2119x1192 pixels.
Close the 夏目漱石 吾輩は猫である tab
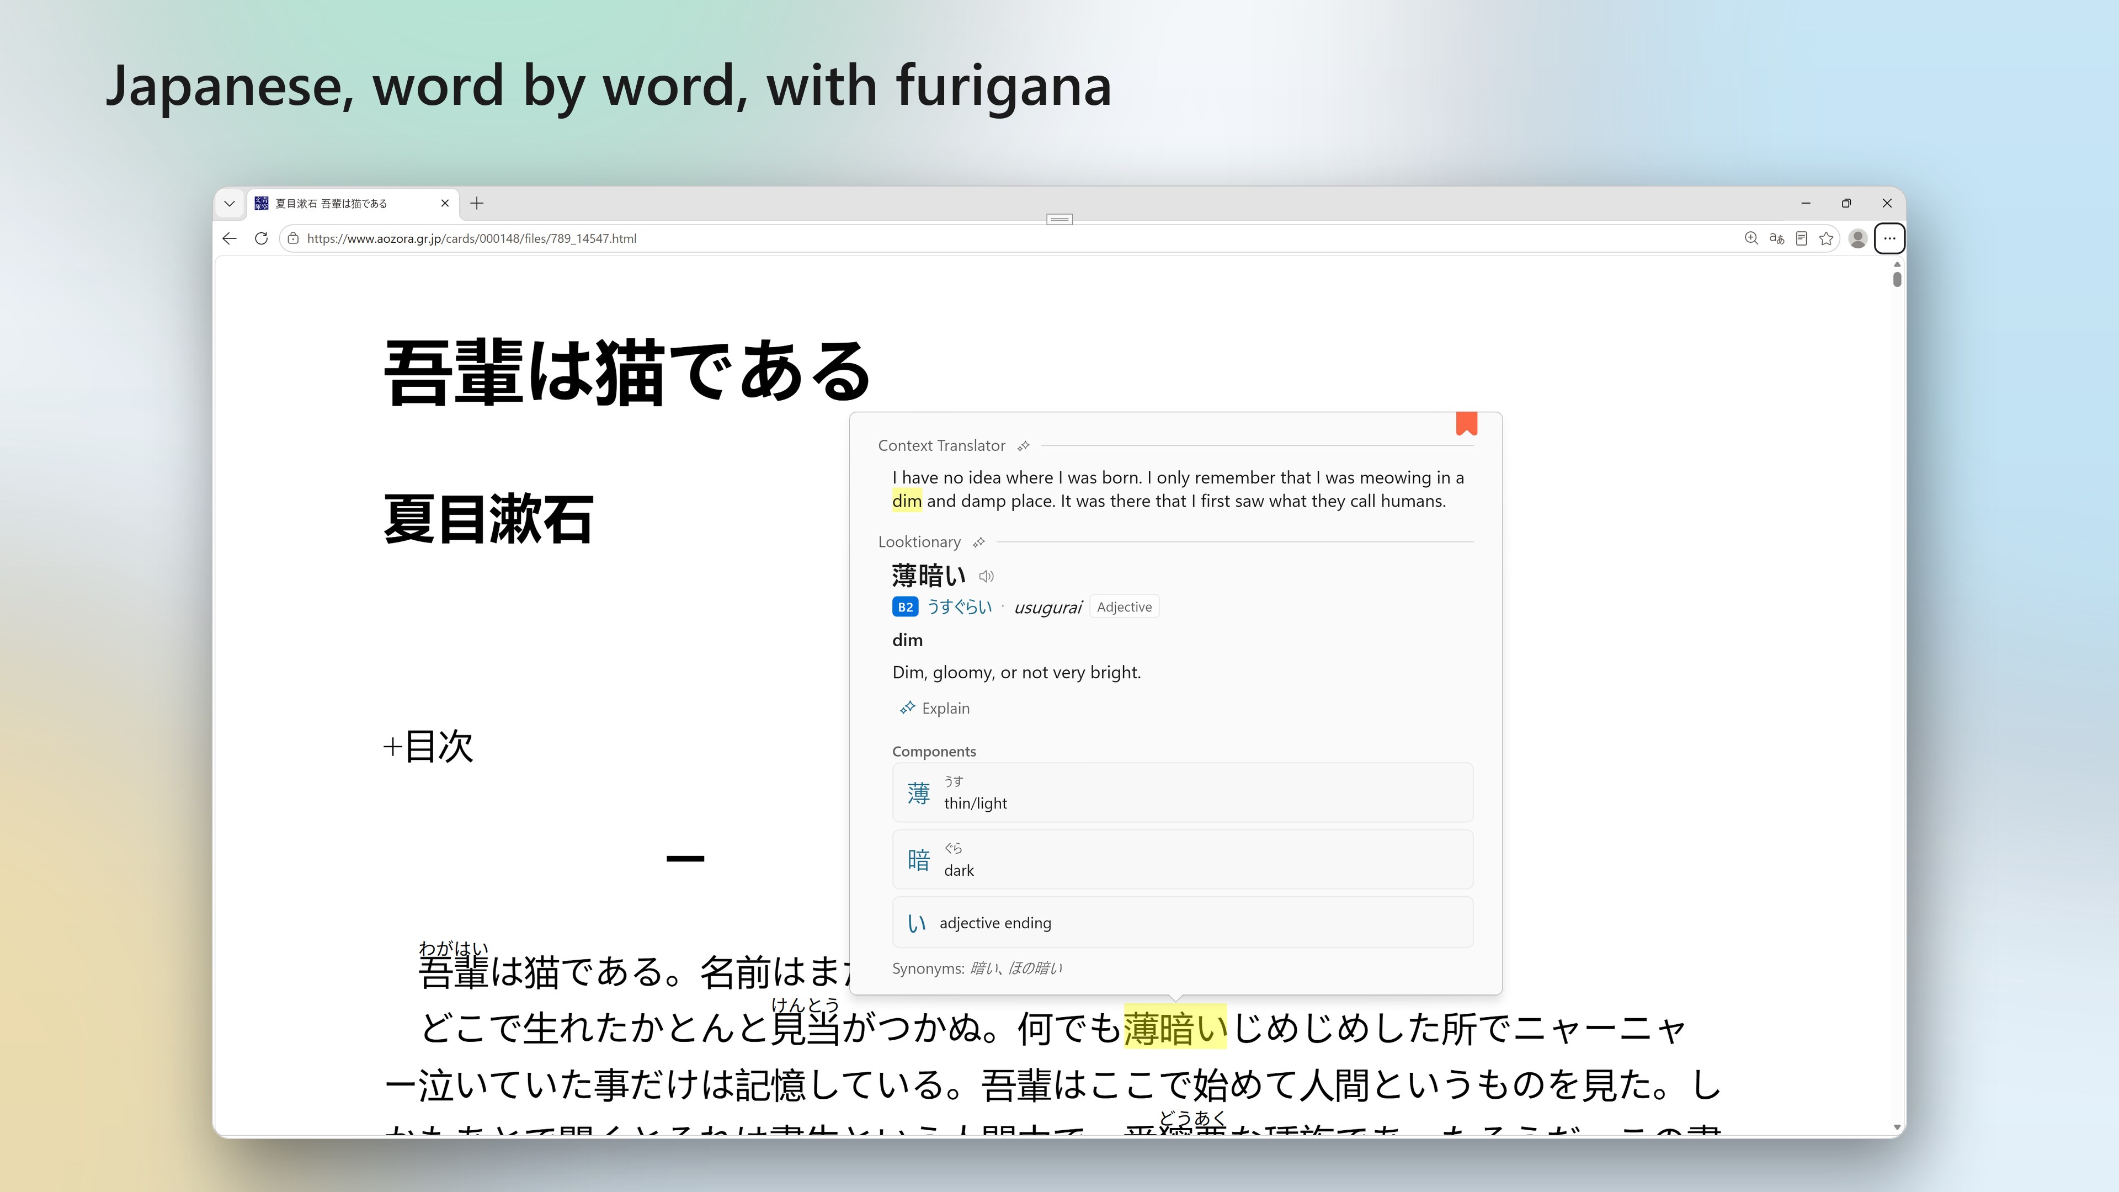point(445,203)
